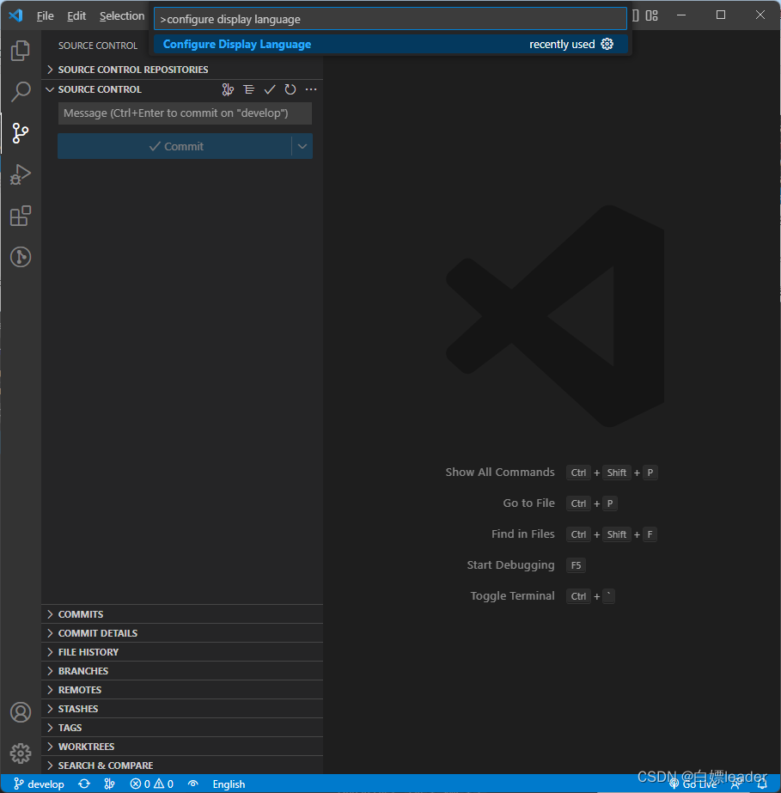The height and width of the screenshot is (793, 781).
Task: Open the Edit menu
Action: (x=76, y=15)
